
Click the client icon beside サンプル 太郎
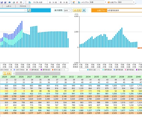click(x=30, y=2)
